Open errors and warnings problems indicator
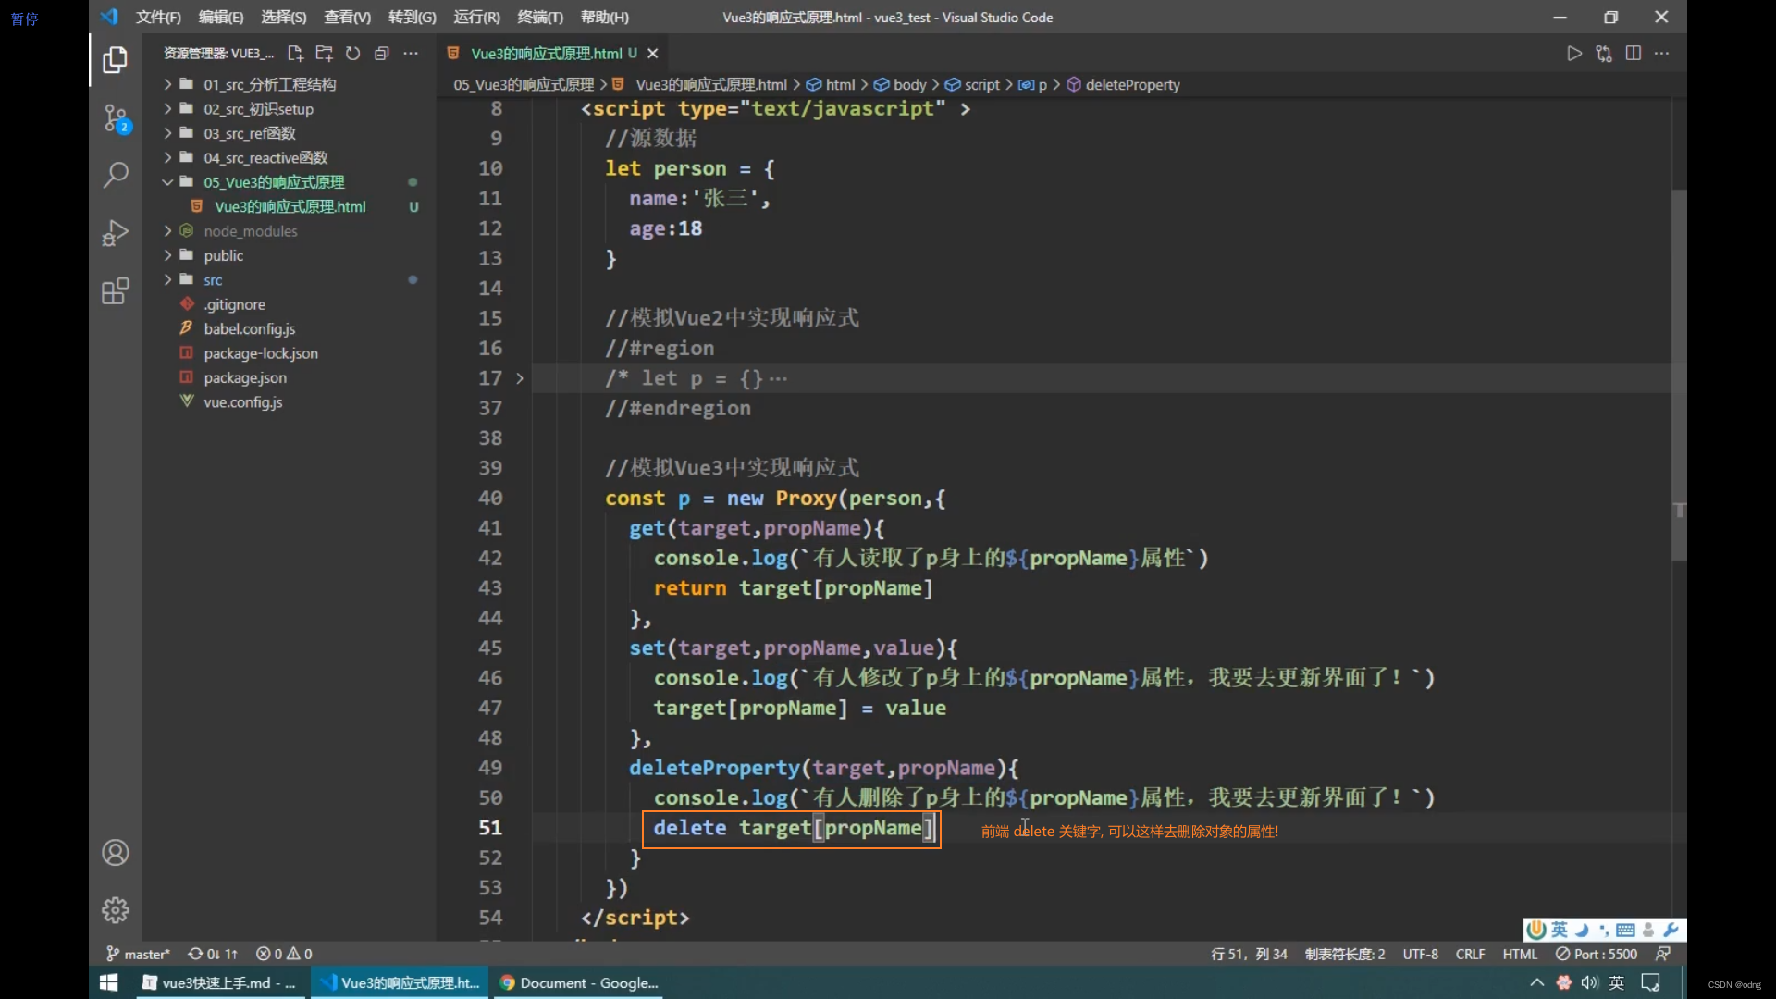This screenshot has width=1776, height=999. [x=284, y=954]
